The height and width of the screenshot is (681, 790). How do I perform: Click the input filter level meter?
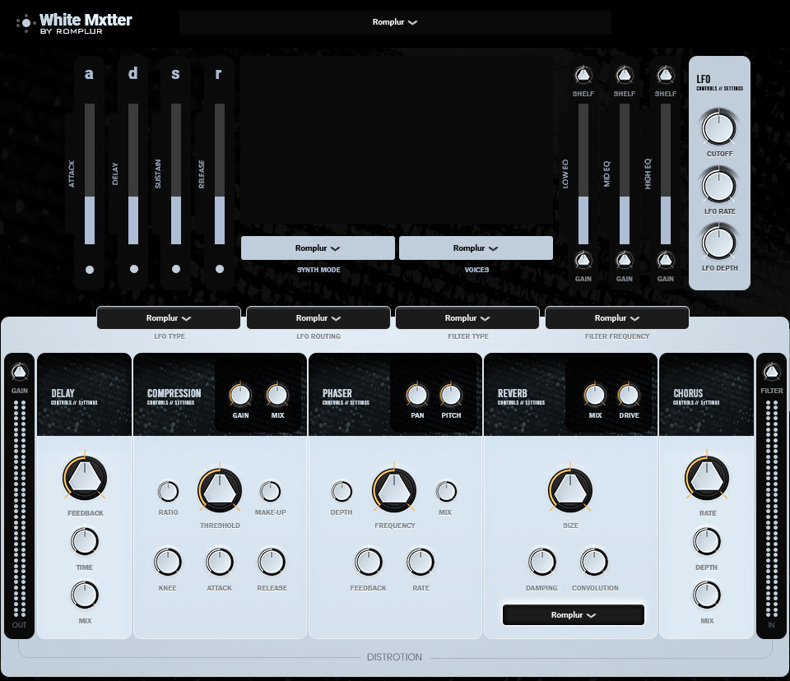coord(771,509)
